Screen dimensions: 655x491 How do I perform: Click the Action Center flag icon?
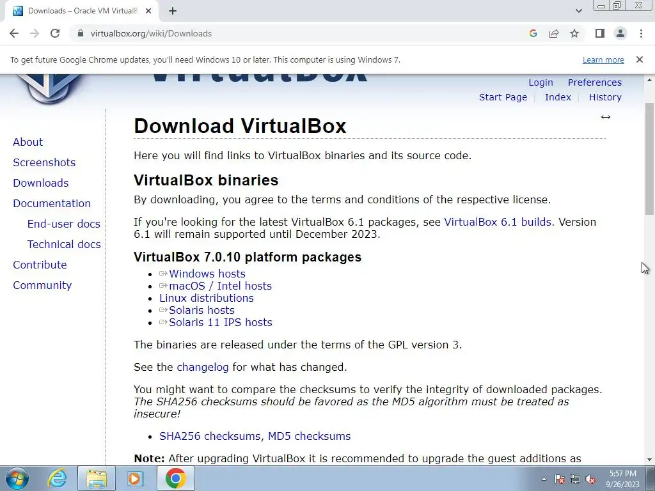560,479
